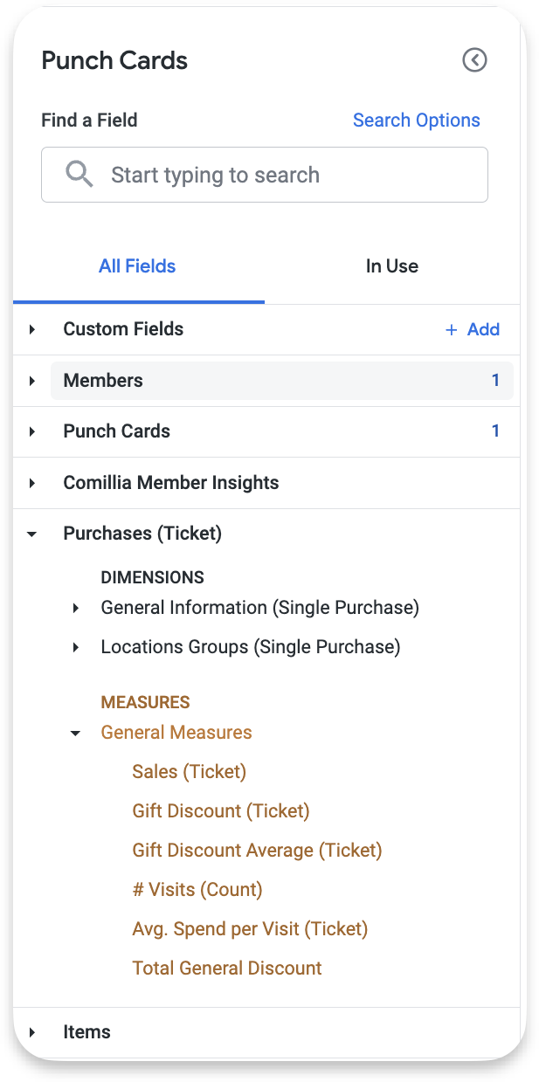The height and width of the screenshot is (1082, 539).
Task: Expand the Punch Cards view arrow
Action: click(32, 431)
